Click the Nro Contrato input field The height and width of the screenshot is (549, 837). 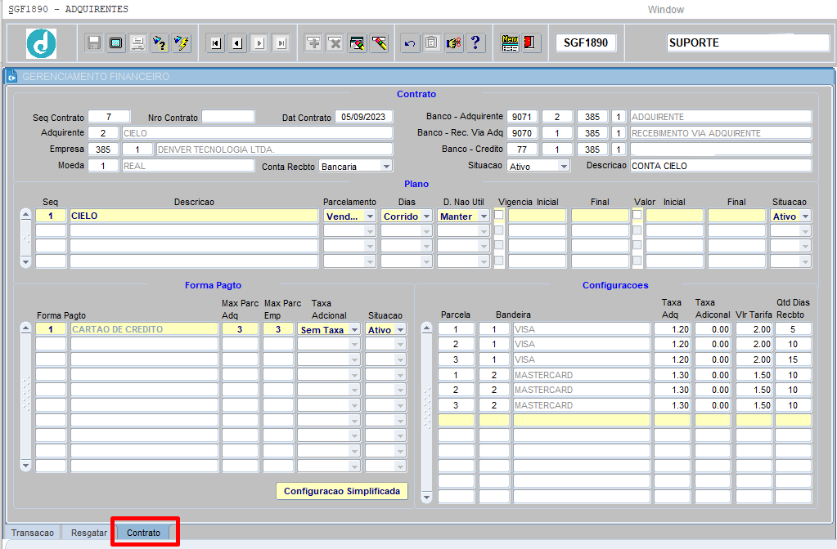[228, 116]
